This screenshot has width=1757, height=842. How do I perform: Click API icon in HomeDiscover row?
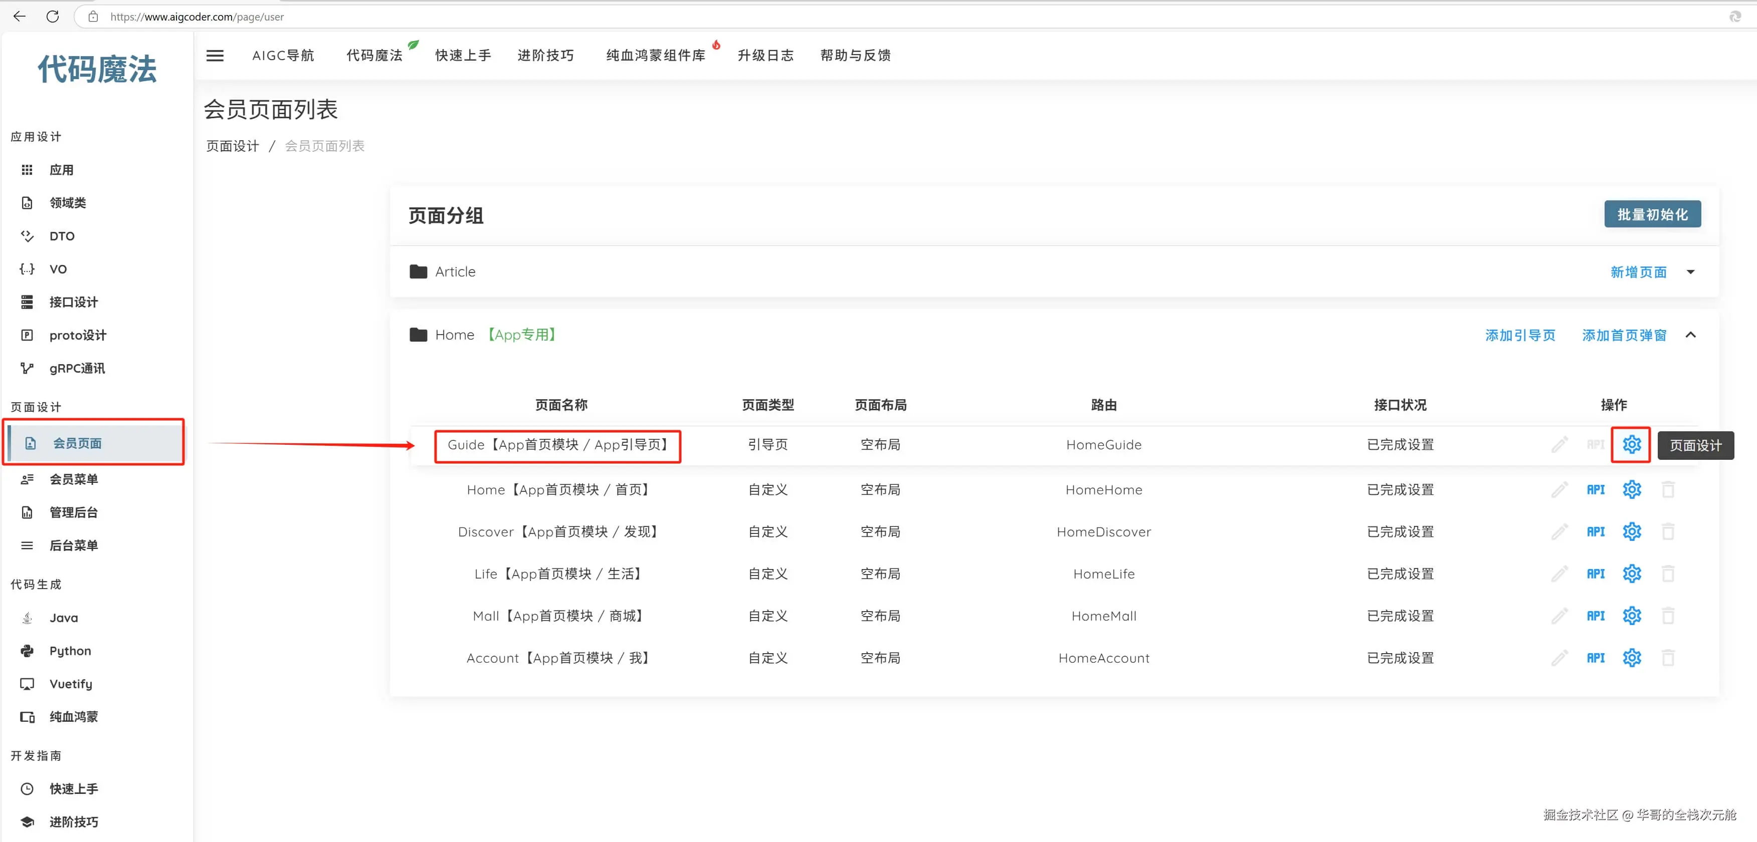point(1596,532)
